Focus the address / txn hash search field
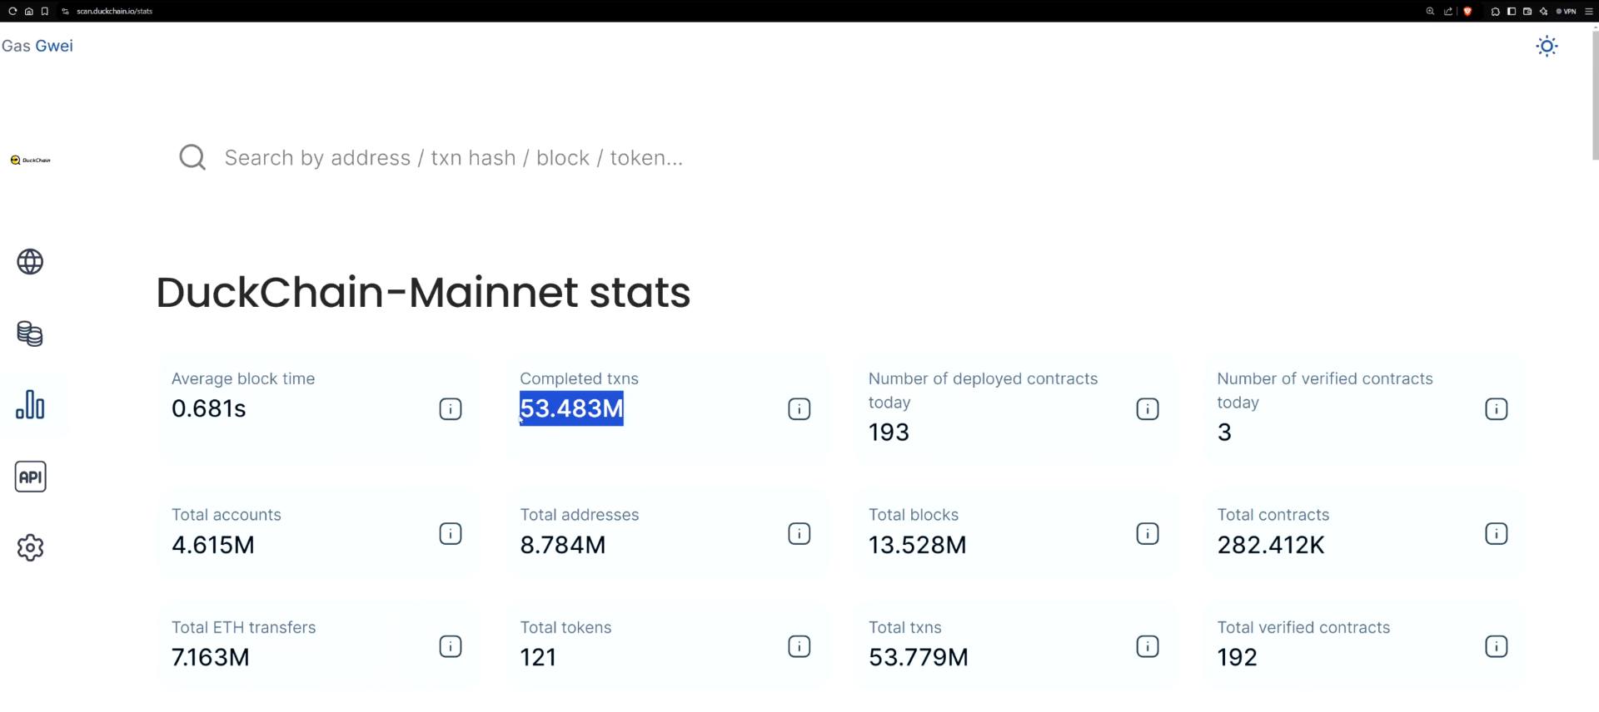This screenshot has height=712, width=1599. click(x=454, y=158)
